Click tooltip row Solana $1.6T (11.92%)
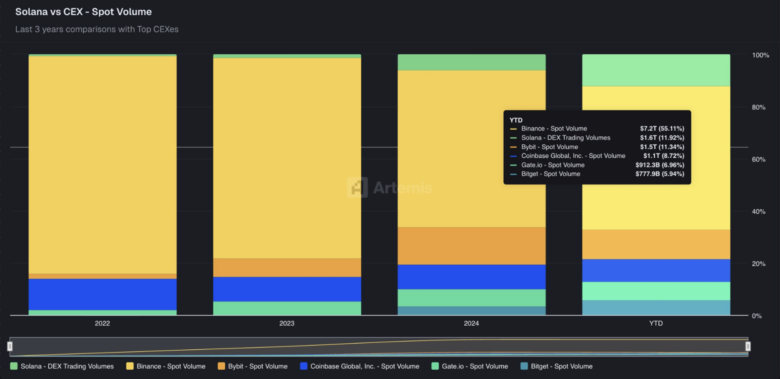The image size is (780, 379). [597, 138]
